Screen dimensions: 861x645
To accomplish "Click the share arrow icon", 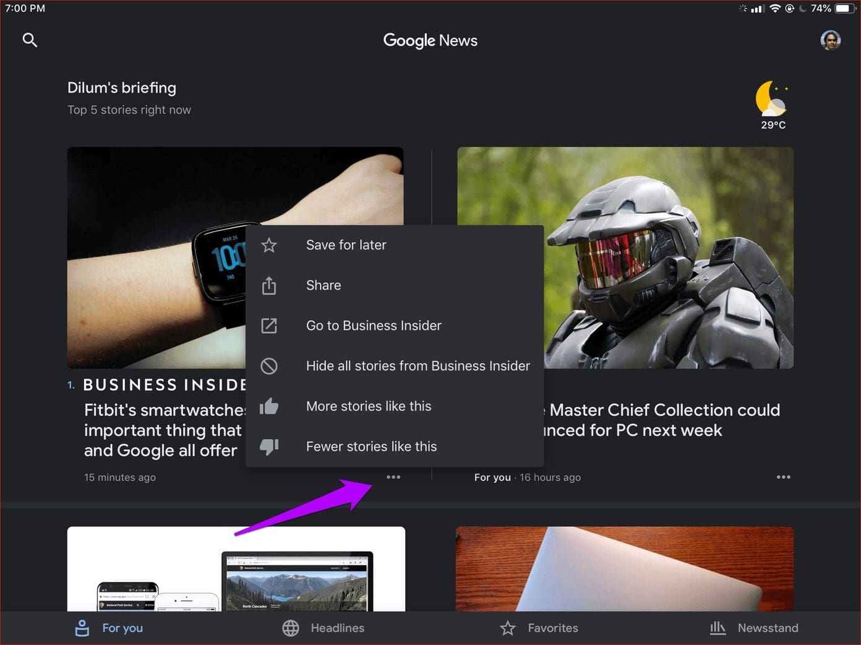I will [x=269, y=285].
